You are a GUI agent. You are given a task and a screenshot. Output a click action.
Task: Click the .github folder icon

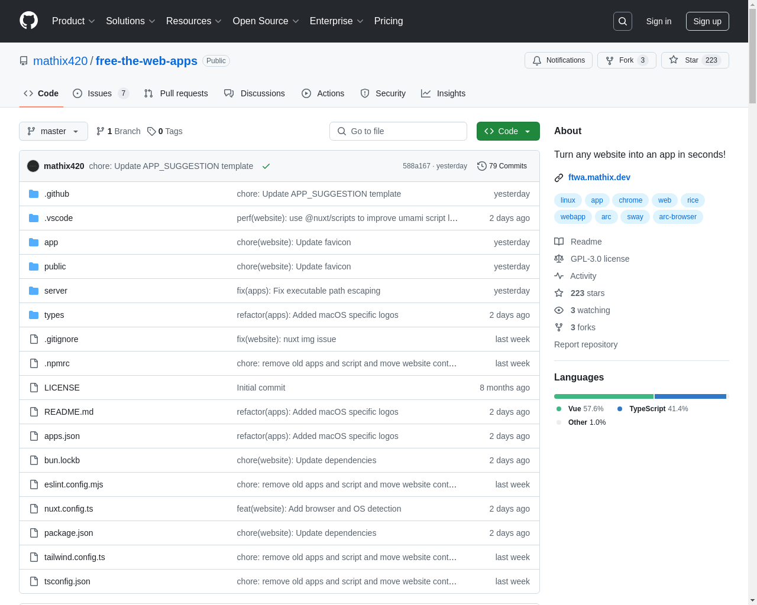(34, 194)
